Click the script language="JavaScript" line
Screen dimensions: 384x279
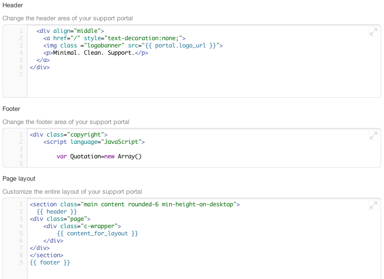94,142
